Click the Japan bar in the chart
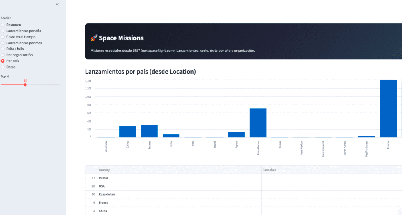Viewport: 402px width, 215px height. coord(236,135)
